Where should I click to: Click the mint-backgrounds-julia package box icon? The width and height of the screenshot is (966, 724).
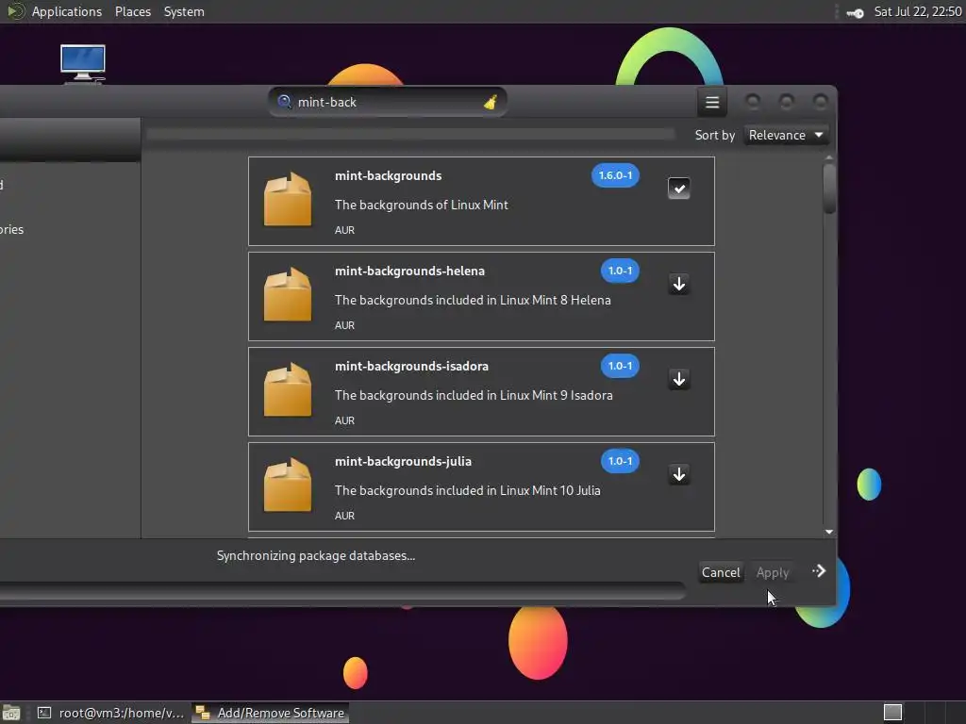[288, 485]
